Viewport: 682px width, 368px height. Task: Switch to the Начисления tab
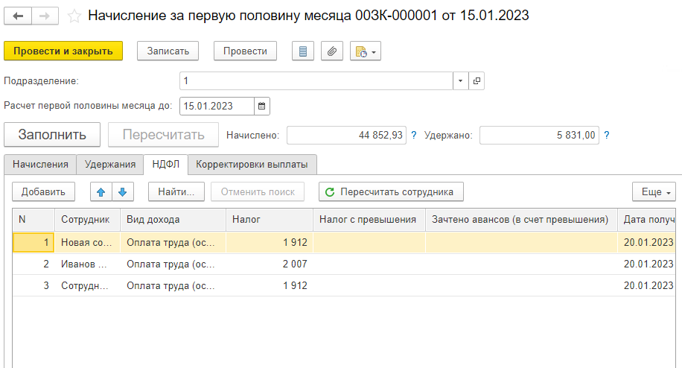(40, 164)
